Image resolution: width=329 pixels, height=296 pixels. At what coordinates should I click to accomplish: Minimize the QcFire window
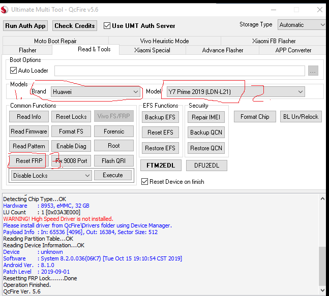[x=274, y=10]
